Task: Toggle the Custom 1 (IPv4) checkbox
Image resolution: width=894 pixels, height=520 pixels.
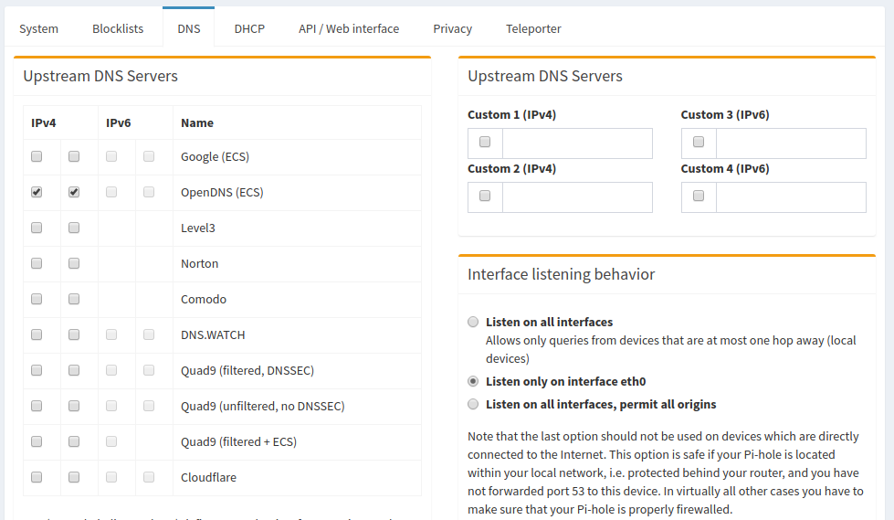Action: coord(485,143)
